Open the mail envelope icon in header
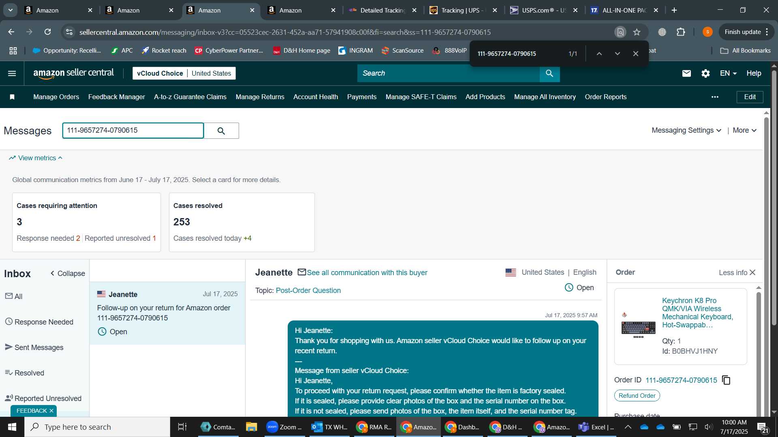This screenshot has height=437, width=778. click(x=686, y=73)
